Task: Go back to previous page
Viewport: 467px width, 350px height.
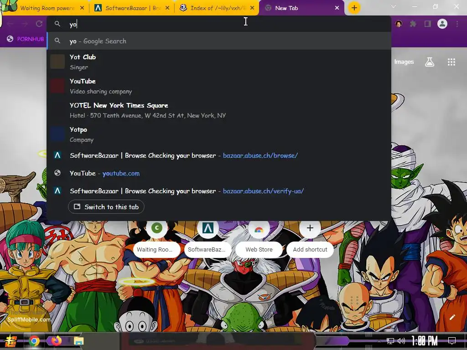Action: 10,24
